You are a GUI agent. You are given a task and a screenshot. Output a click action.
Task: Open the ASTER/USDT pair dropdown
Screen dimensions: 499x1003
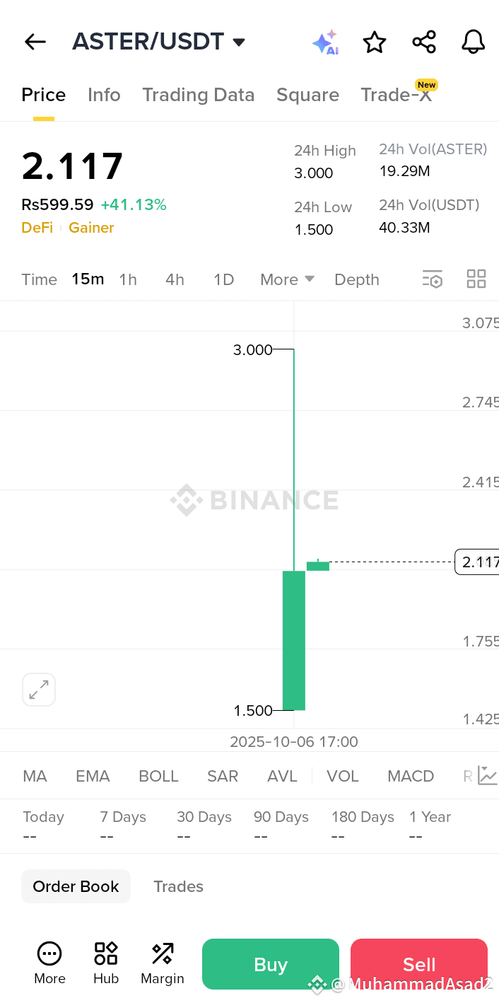click(239, 42)
